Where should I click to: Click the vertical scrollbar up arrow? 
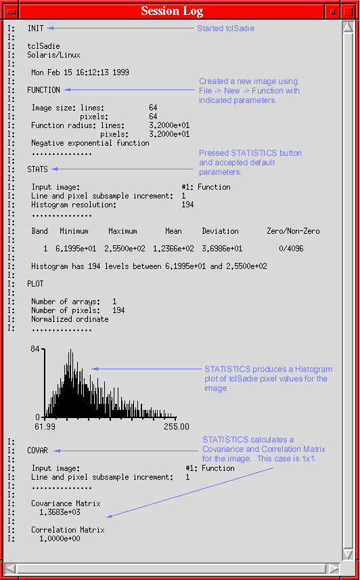coord(348,27)
